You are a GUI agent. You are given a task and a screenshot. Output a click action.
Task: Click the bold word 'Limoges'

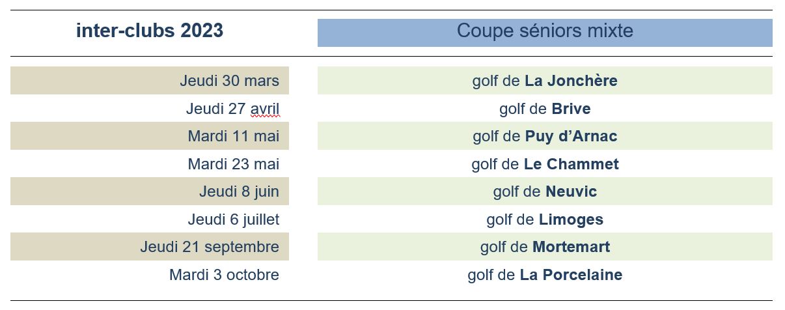tap(572, 220)
